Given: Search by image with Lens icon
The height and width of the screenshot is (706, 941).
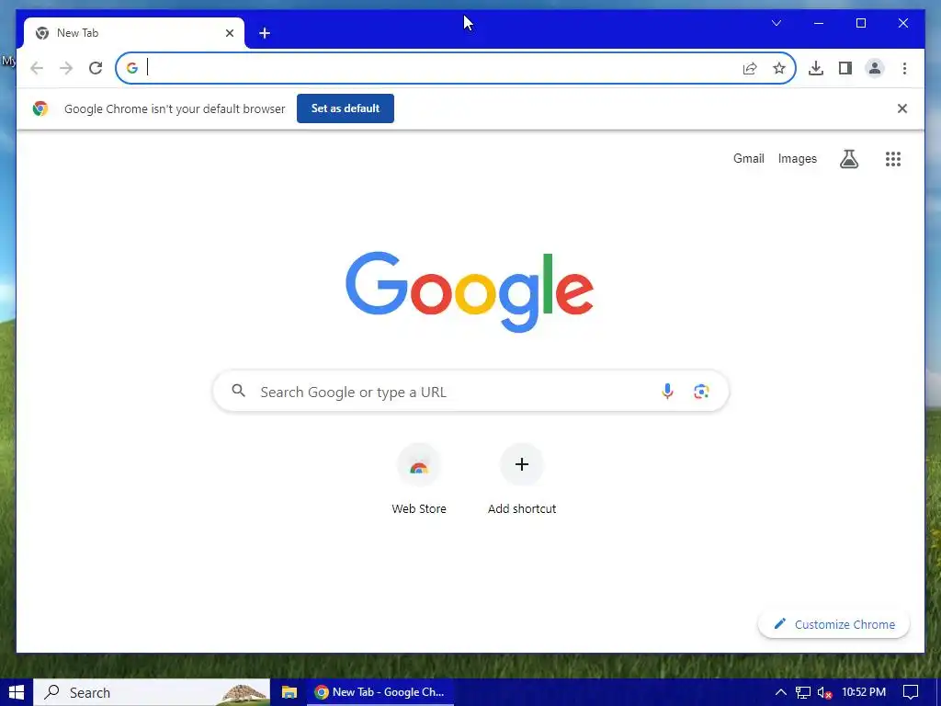Looking at the screenshot, I should tap(701, 392).
